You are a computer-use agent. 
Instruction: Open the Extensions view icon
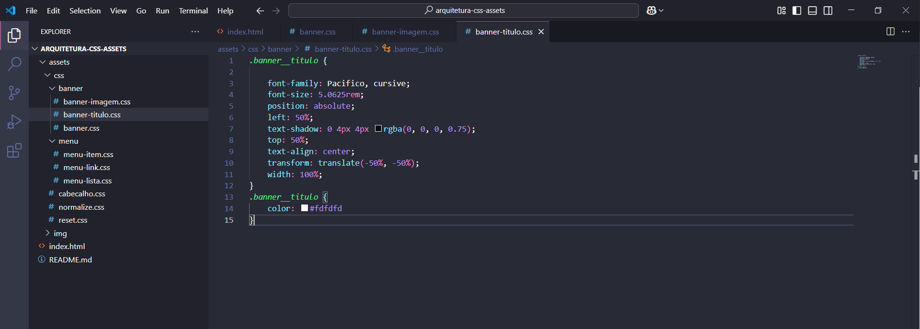point(14,150)
